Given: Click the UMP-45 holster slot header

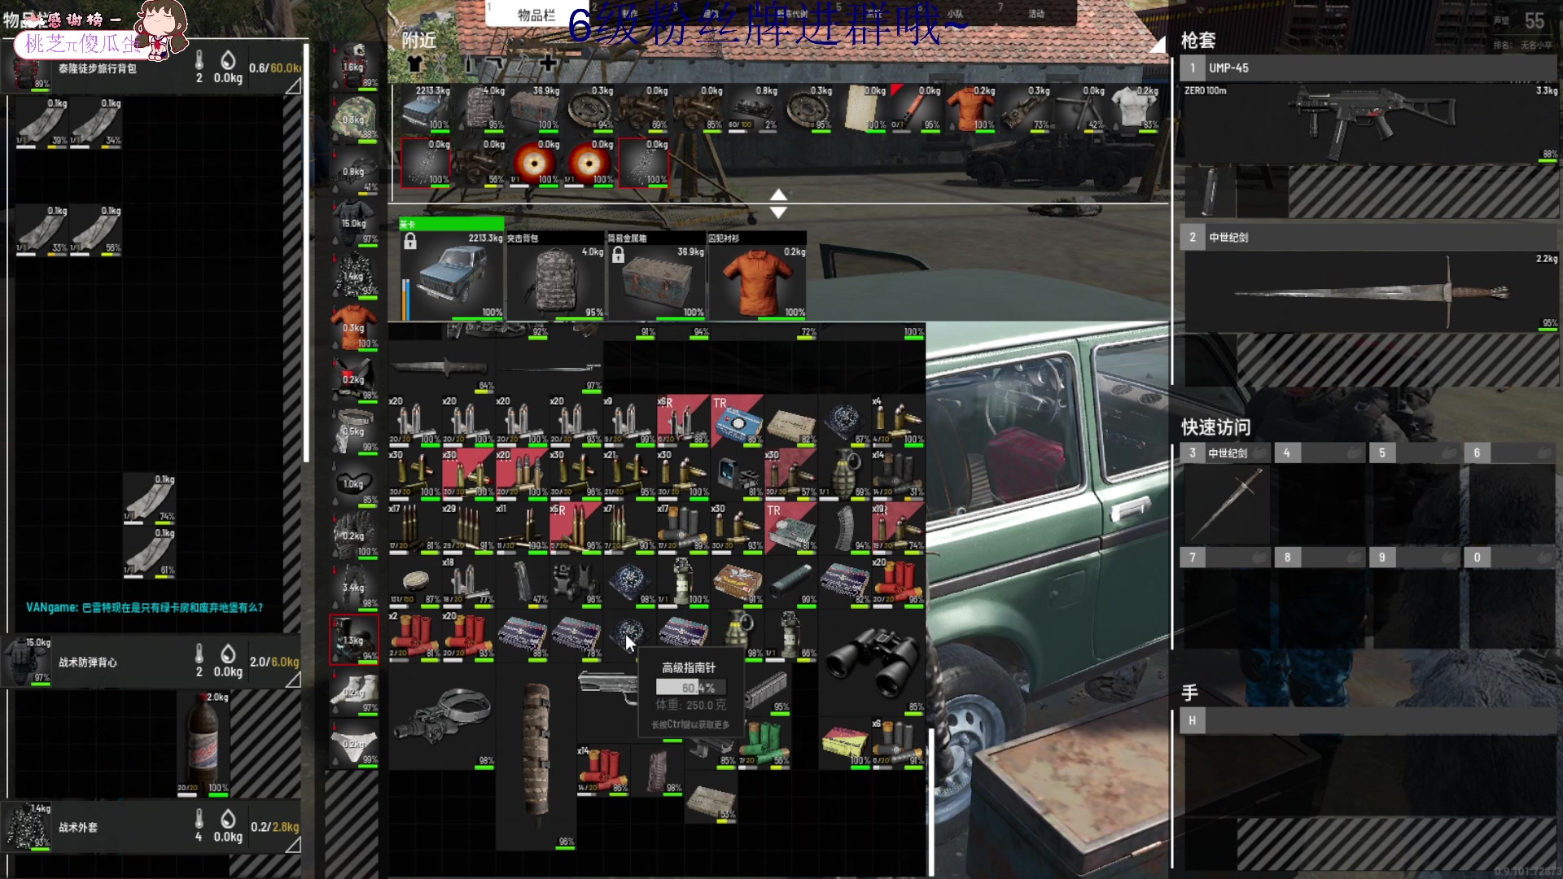Looking at the screenshot, I should click(x=1369, y=68).
